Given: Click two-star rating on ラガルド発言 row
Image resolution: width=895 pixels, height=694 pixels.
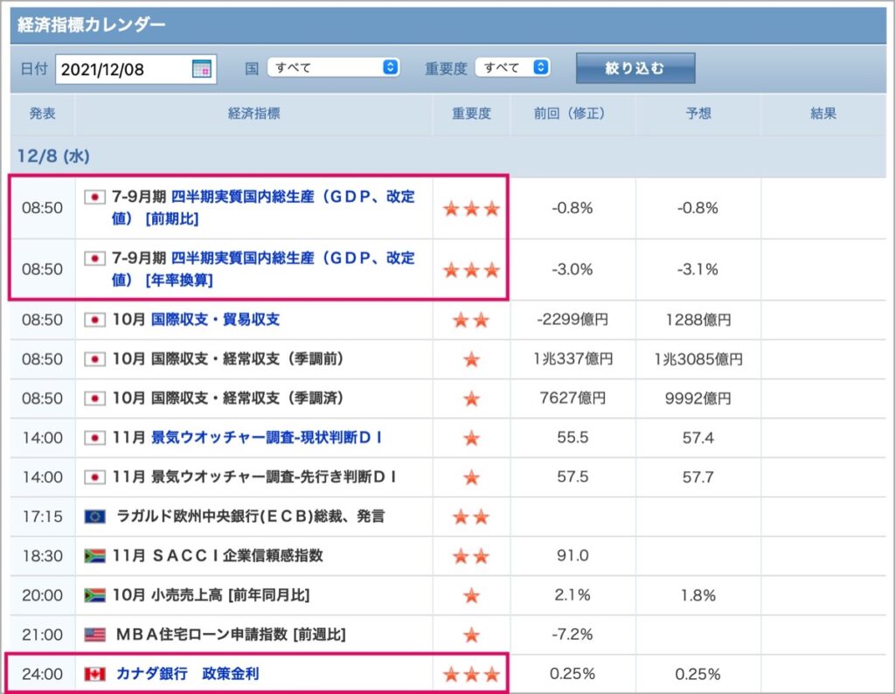Looking at the screenshot, I should click(471, 517).
